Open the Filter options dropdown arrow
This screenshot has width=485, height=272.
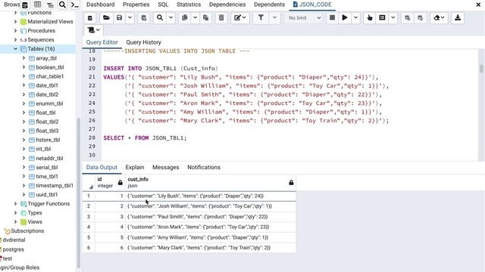point(274,18)
